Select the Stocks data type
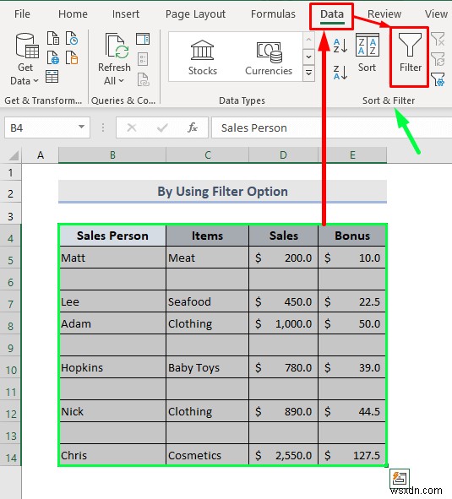452x499 pixels. coord(202,57)
